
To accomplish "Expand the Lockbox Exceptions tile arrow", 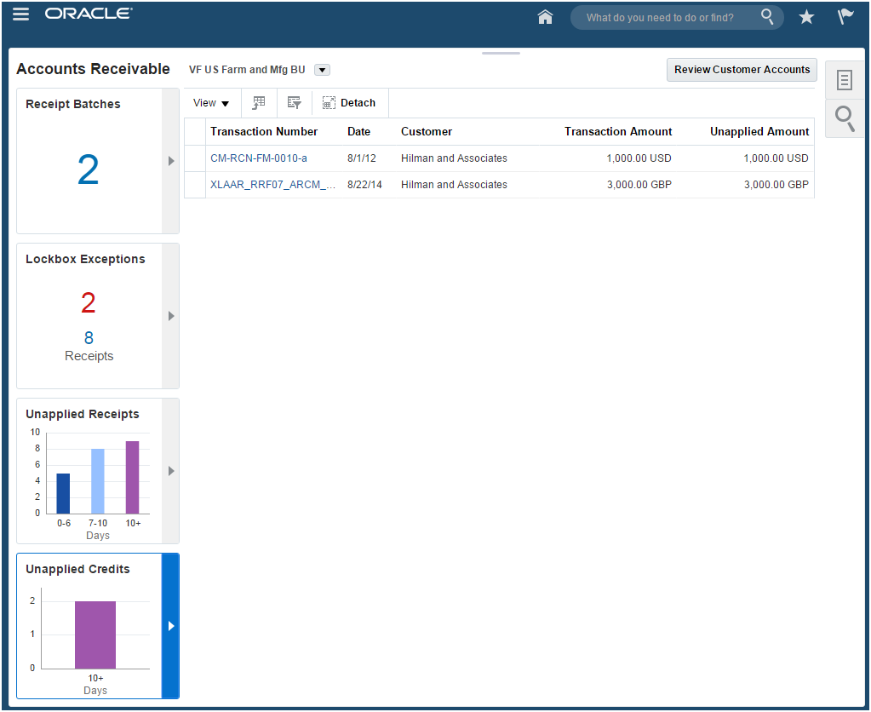I will pos(170,316).
